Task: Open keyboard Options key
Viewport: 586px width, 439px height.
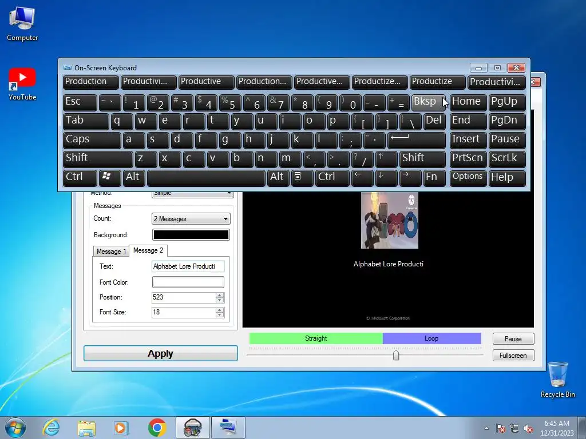Action: [468, 178]
